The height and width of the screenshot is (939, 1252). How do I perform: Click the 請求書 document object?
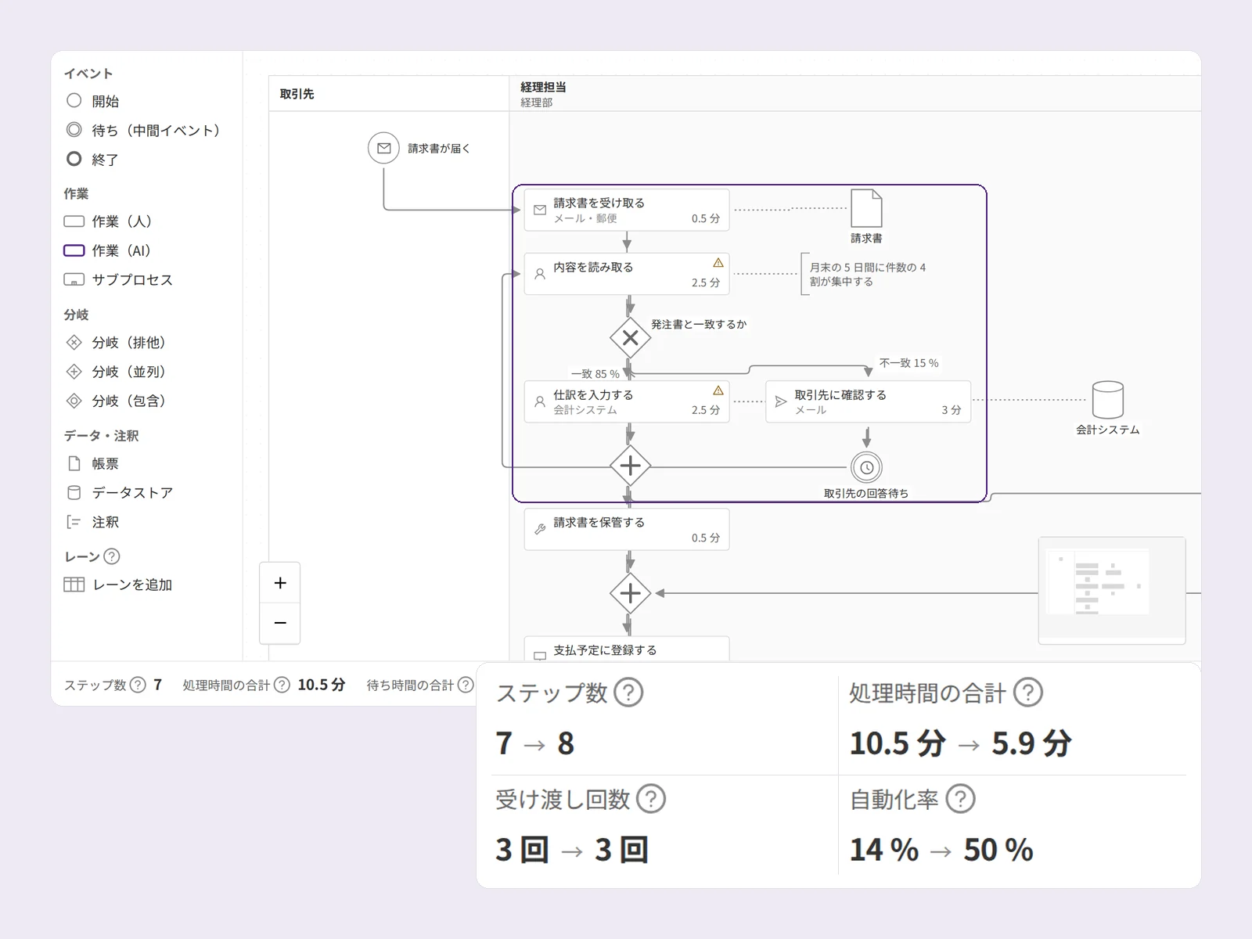[866, 209]
